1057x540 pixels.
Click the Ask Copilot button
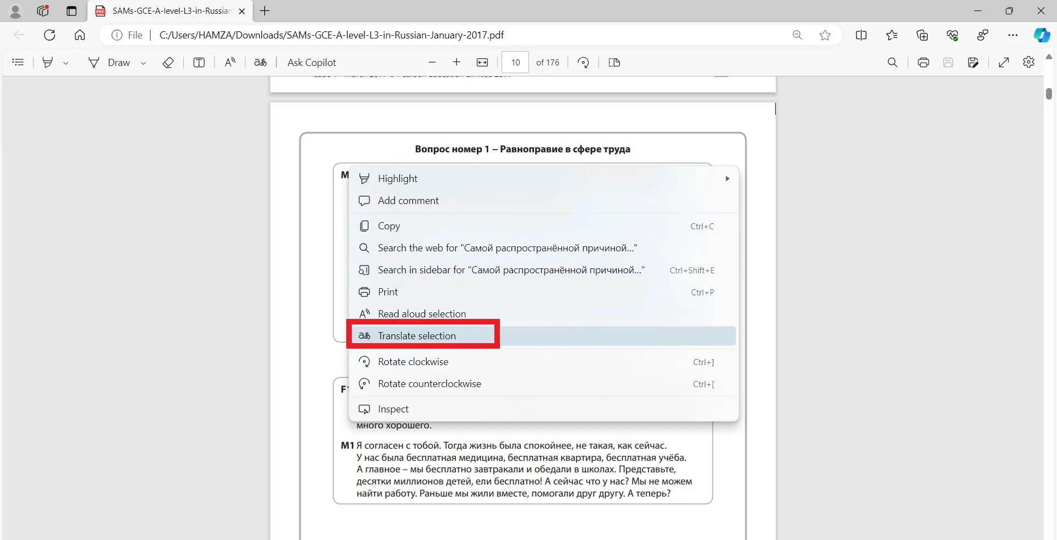[x=311, y=62]
